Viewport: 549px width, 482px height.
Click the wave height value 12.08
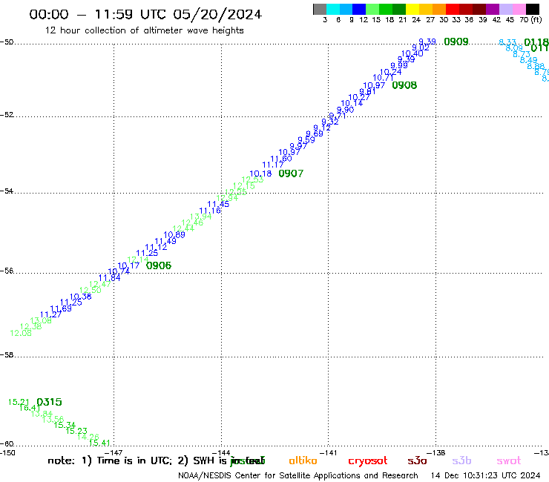coord(21,333)
